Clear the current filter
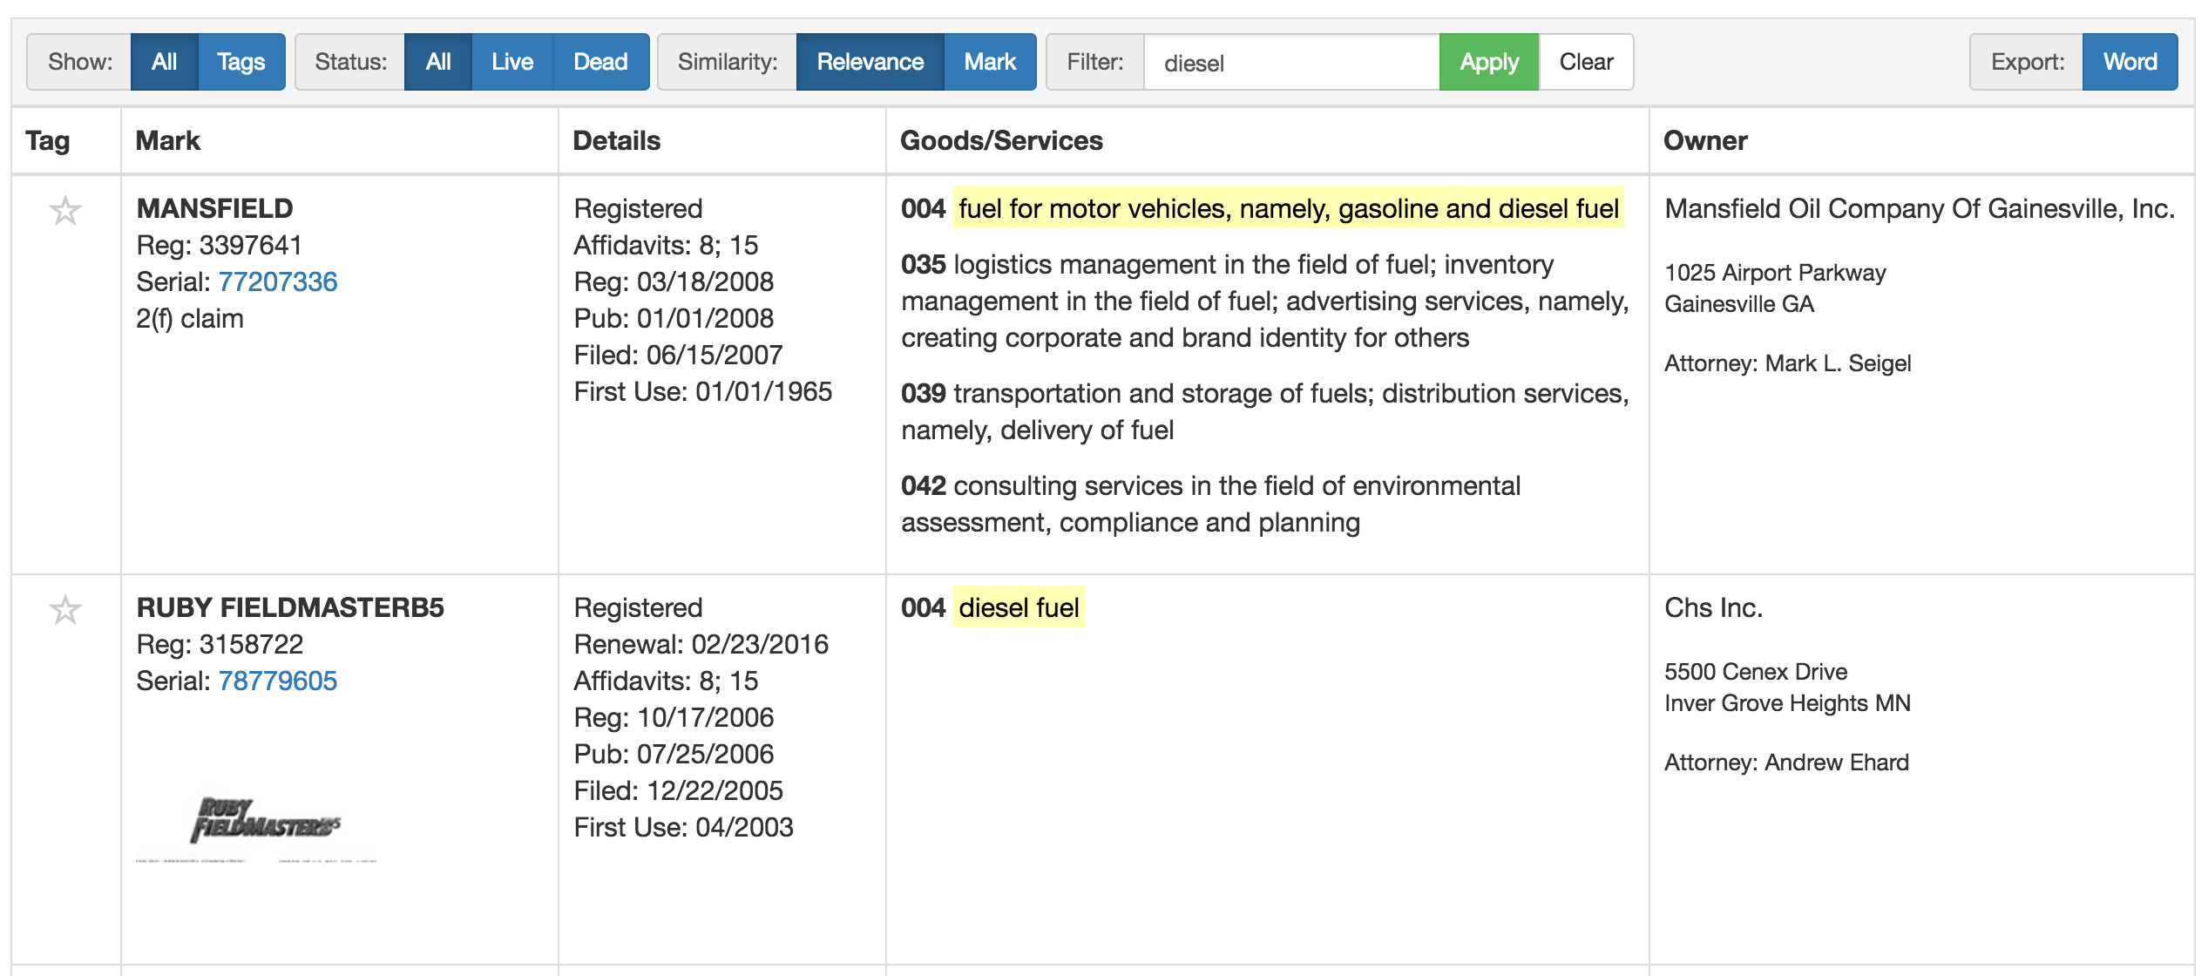 point(1586,62)
